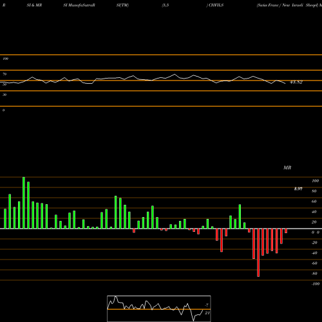Click the '(5,5' parameter text
Viewport: 322px width, 322px height.
pyautogui.click(x=166, y=5)
